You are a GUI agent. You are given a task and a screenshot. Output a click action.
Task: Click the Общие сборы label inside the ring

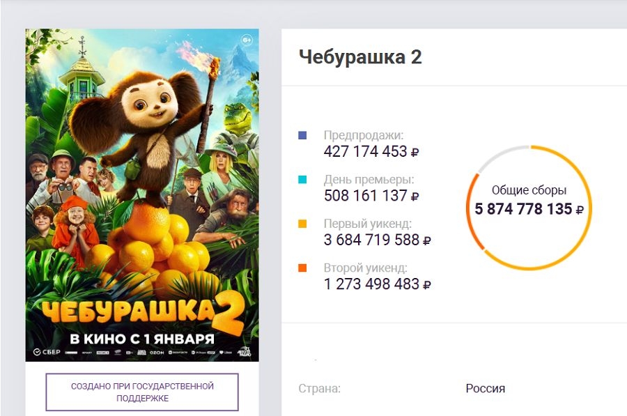click(529, 190)
